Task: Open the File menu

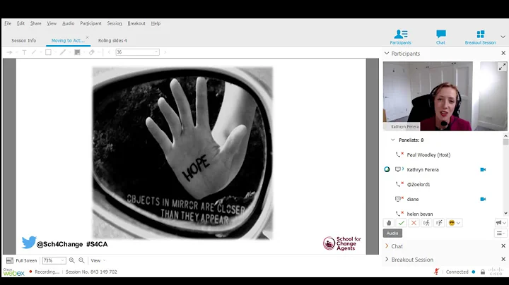Action: [x=8, y=23]
